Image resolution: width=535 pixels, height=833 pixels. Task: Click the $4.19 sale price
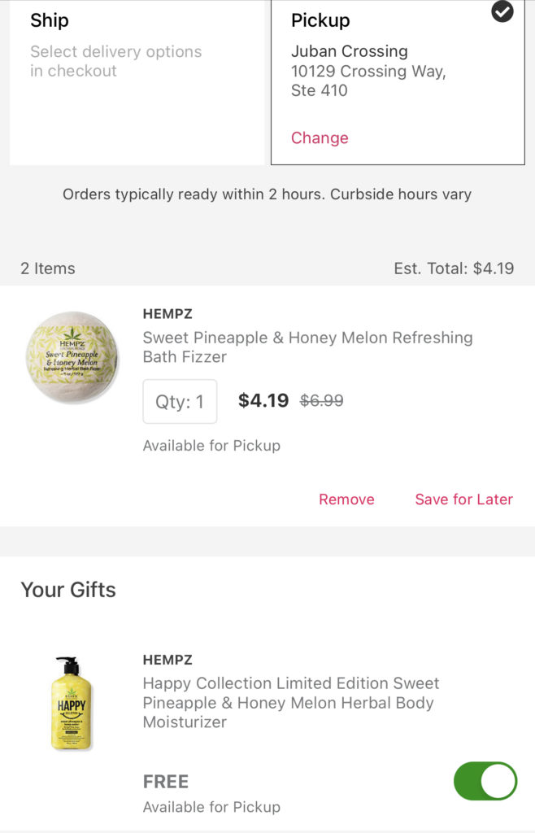(x=263, y=400)
